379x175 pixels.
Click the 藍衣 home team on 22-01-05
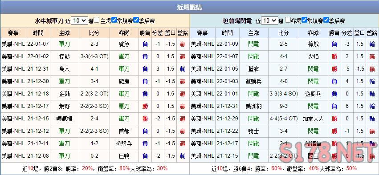point(253,69)
